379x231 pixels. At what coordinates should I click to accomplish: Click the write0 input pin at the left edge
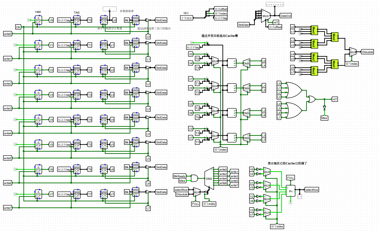coord(8,34)
